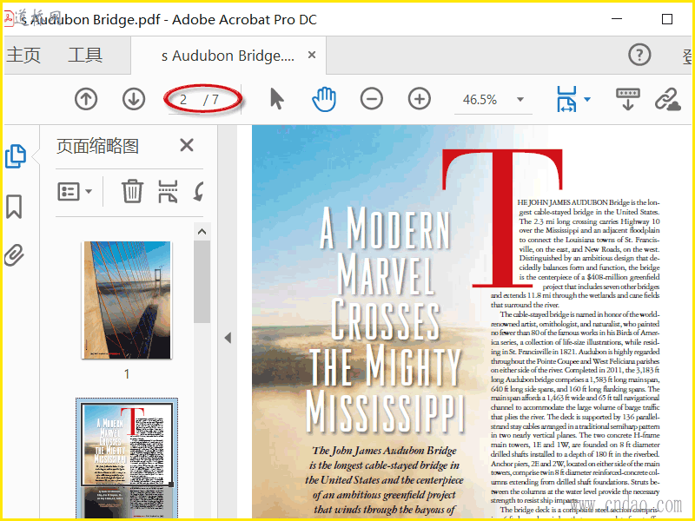Switch to the 工具 tab
This screenshot has width=695, height=521.
(85, 55)
